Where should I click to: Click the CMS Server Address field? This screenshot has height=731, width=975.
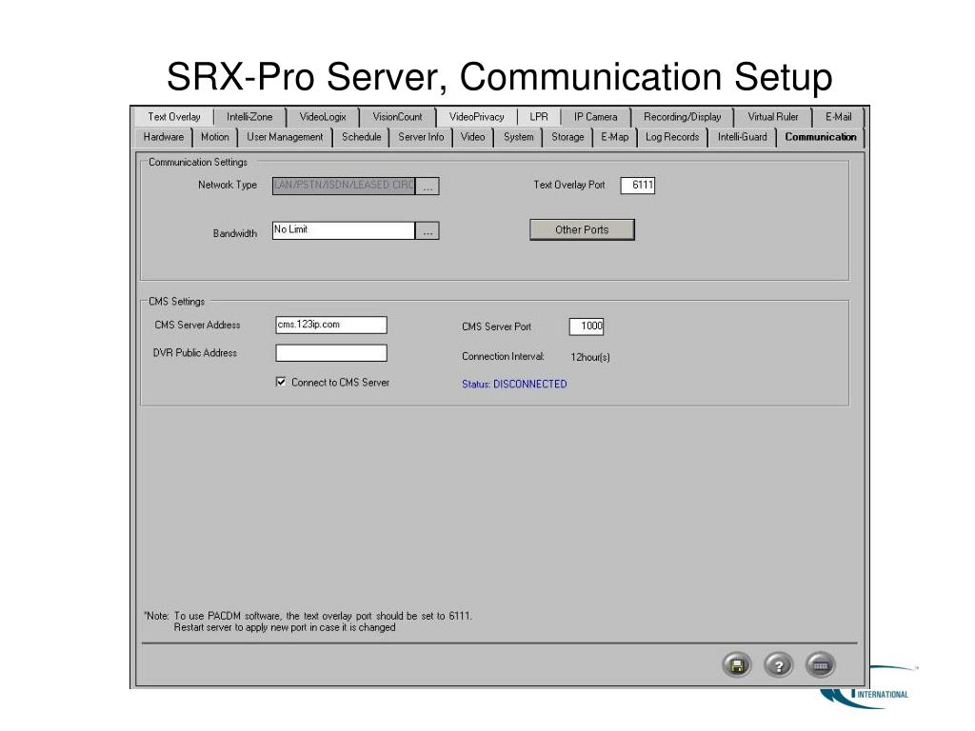331,326
